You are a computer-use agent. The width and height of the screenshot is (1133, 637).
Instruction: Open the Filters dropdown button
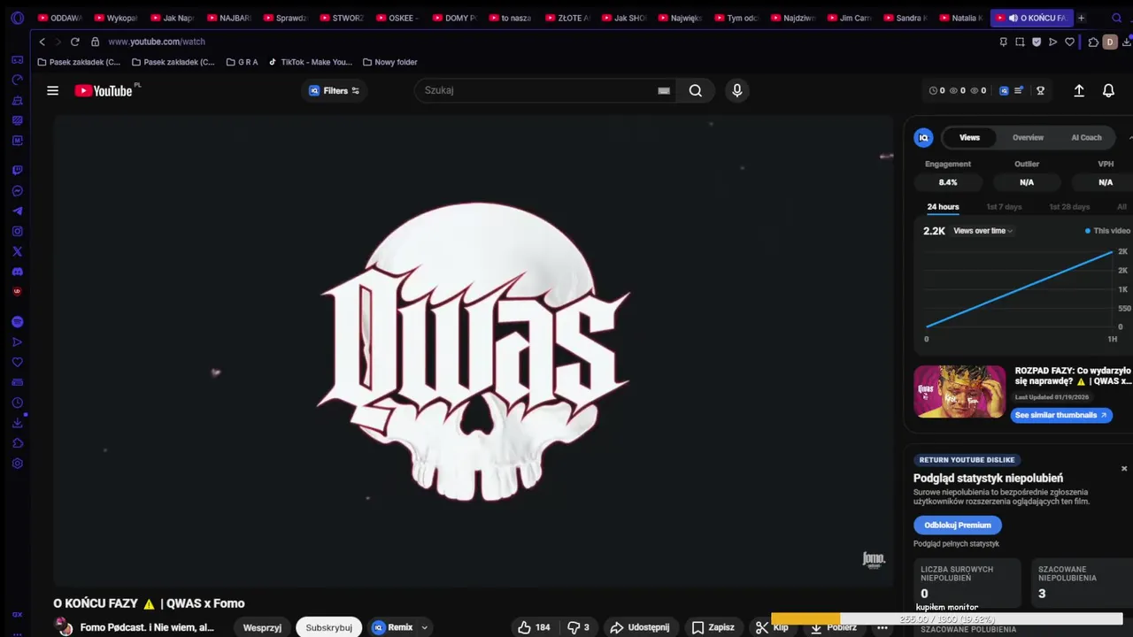[x=334, y=90]
